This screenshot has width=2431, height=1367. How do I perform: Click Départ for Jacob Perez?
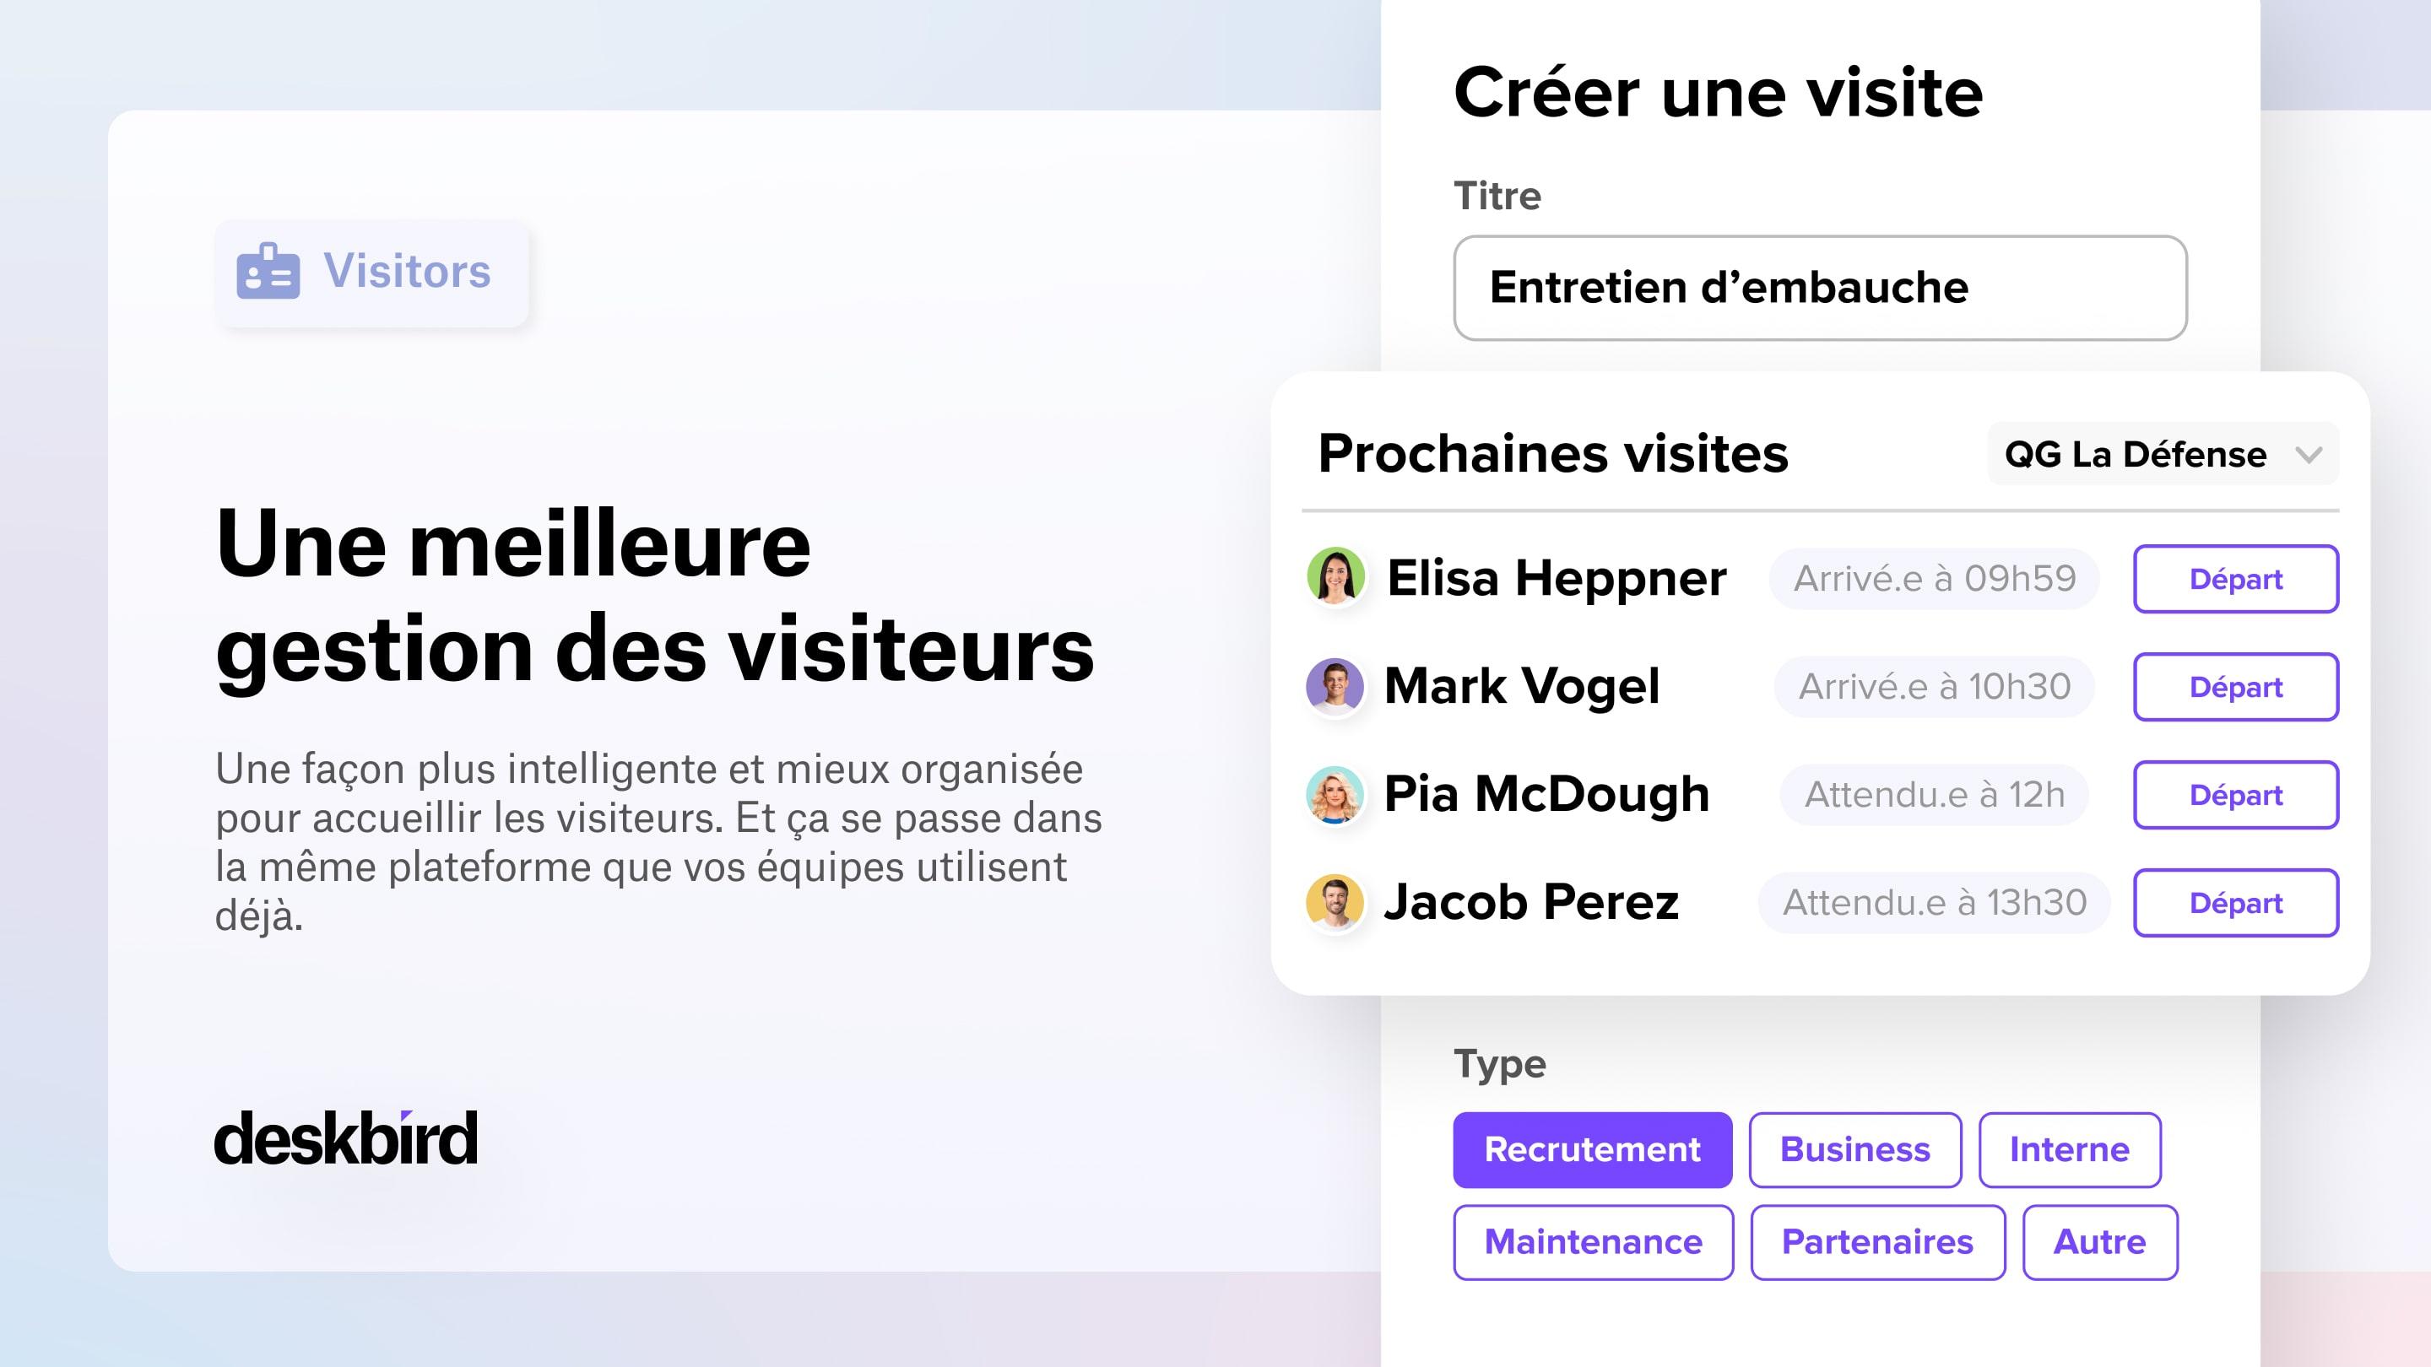2236,903
